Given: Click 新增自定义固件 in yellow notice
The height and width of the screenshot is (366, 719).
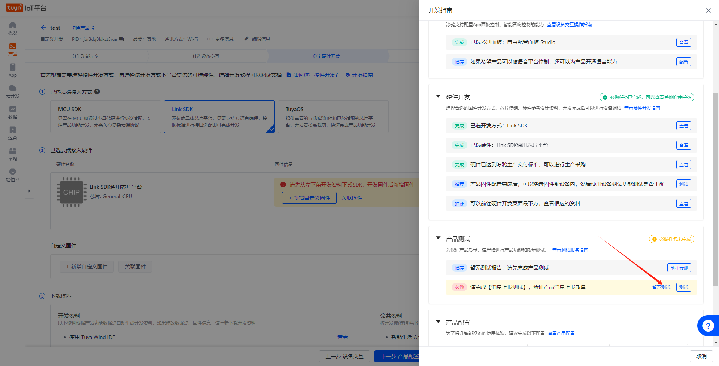Looking at the screenshot, I should point(309,198).
